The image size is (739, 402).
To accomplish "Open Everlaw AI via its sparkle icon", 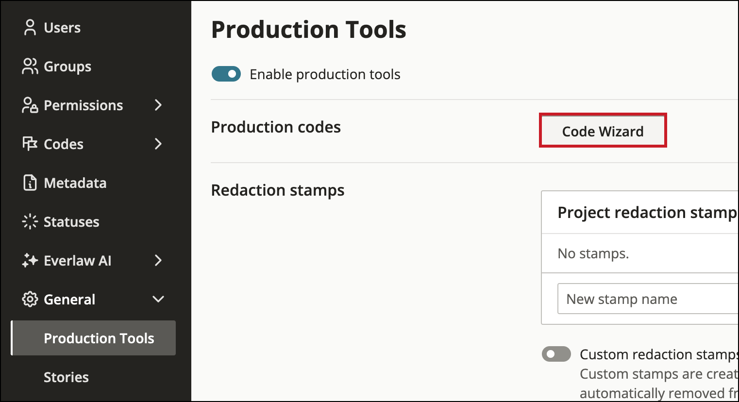I will (x=30, y=260).
